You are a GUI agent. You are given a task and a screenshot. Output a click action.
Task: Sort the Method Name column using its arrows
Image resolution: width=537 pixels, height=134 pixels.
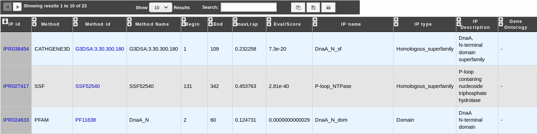click(129, 22)
